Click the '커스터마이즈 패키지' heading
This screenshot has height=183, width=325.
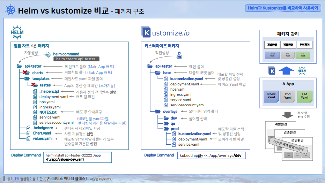pos(162,46)
